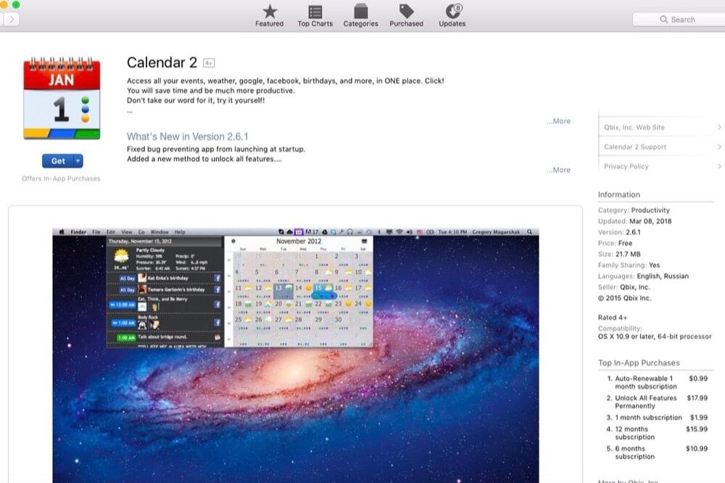725x483 pixels.
Task: Click the Calendar 2 app icon
Action: tap(62, 98)
